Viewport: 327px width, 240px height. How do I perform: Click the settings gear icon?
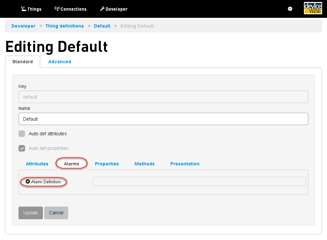(290, 9)
